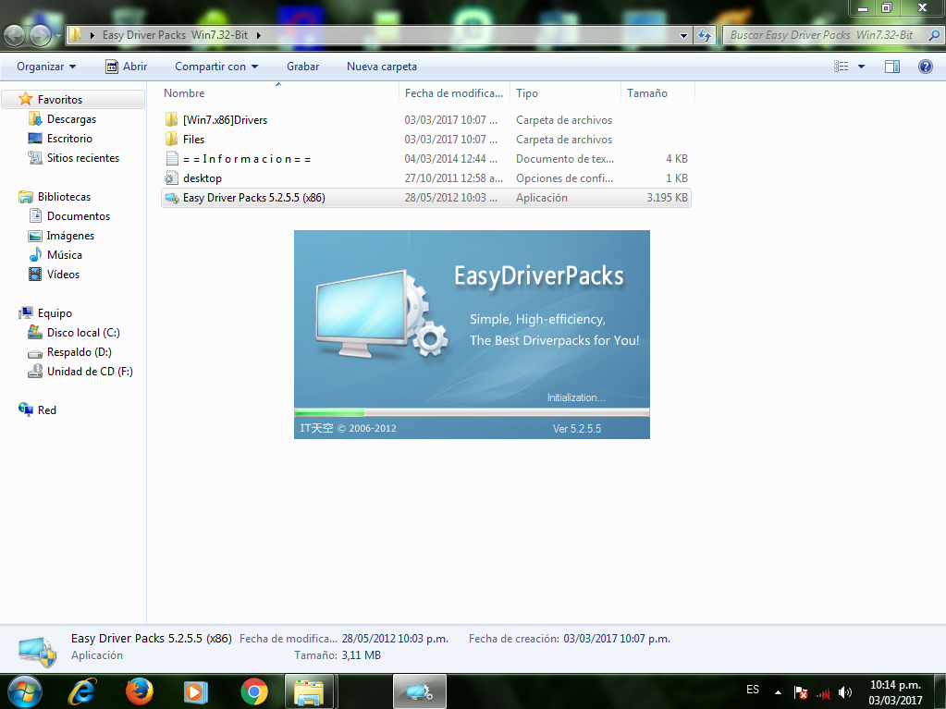Expand the address bar history dropdown
Viewport: 946px width, 709px height.
tap(683, 35)
